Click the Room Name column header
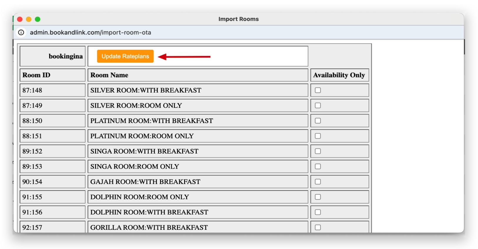Viewport: 478px width, 249px height. [x=198, y=75]
